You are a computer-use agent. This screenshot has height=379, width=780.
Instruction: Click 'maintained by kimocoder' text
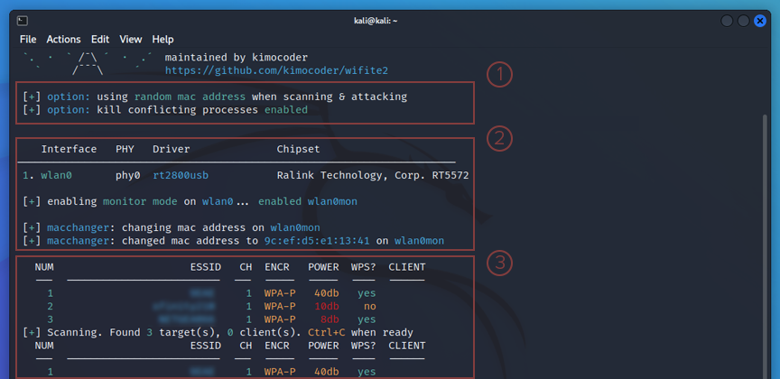pos(237,58)
